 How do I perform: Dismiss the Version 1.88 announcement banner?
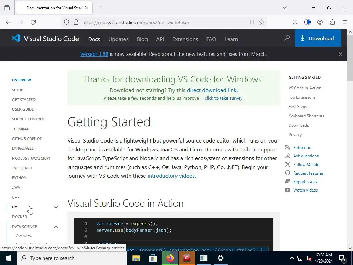tap(340, 54)
